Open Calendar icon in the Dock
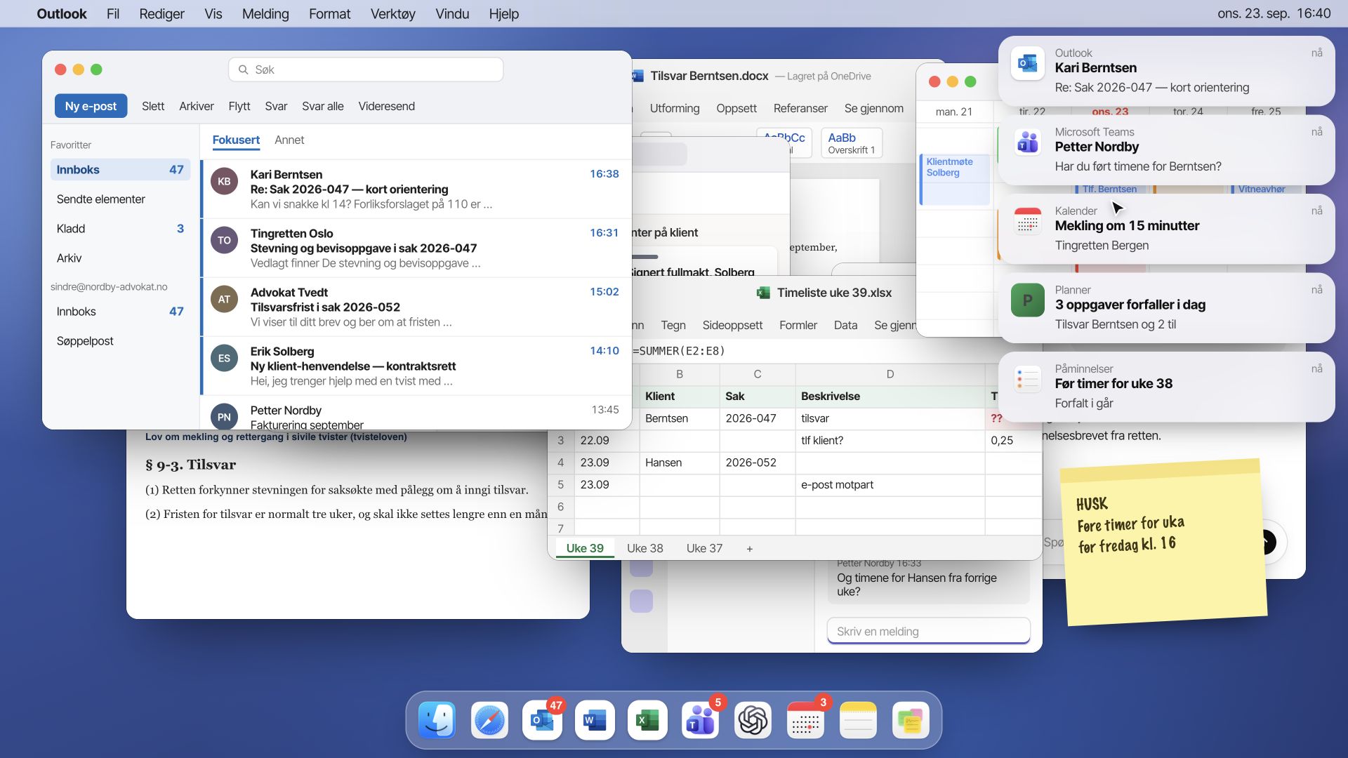Viewport: 1348px width, 758px height. coord(805,720)
